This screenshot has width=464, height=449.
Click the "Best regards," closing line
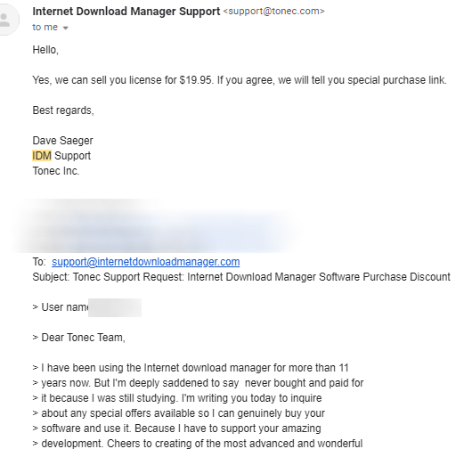tap(63, 110)
